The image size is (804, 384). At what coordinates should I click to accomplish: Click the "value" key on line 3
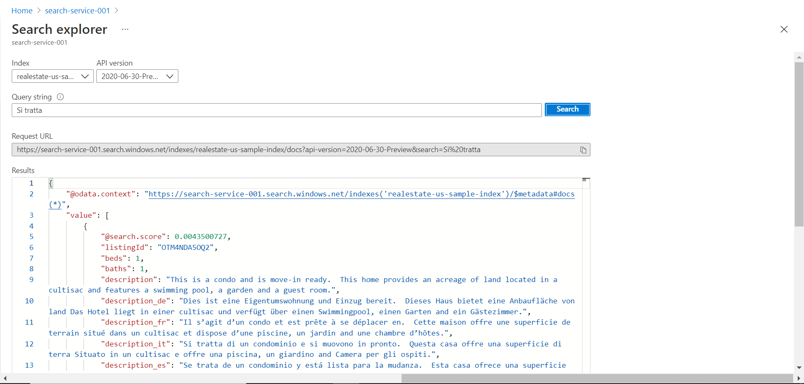(x=81, y=215)
